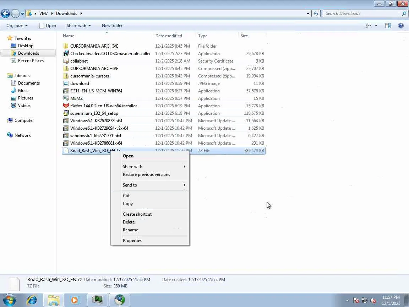Toggle the preview pane icon
The image size is (409, 307).
388,26
